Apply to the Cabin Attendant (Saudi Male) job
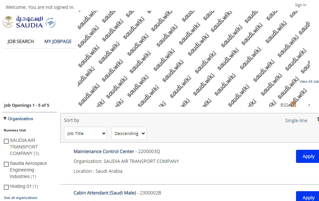The image size is (319, 201). (x=308, y=196)
